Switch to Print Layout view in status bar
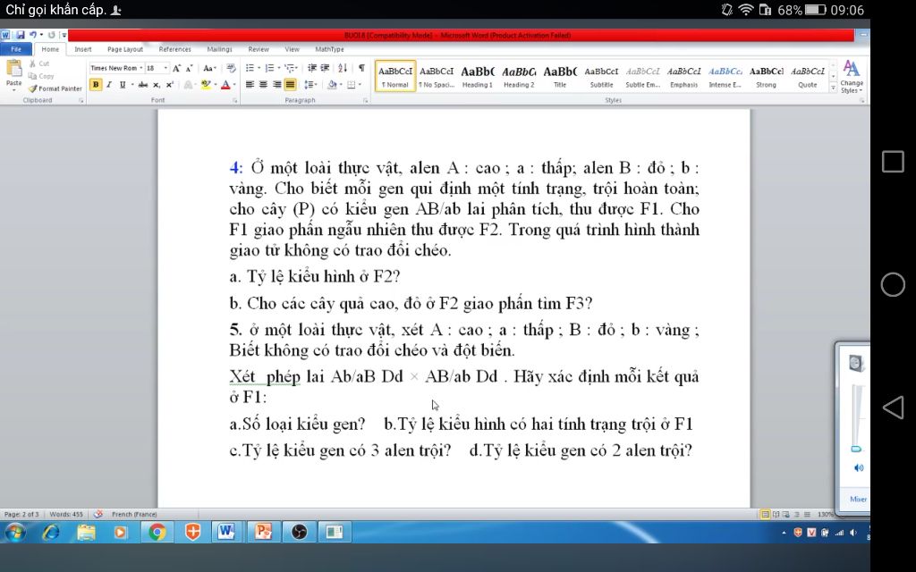 click(x=766, y=514)
